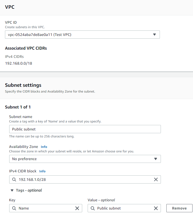Click the Availability Zone dropdown arrow icon
Viewport: 193px width, 214px height.
click(156, 159)
